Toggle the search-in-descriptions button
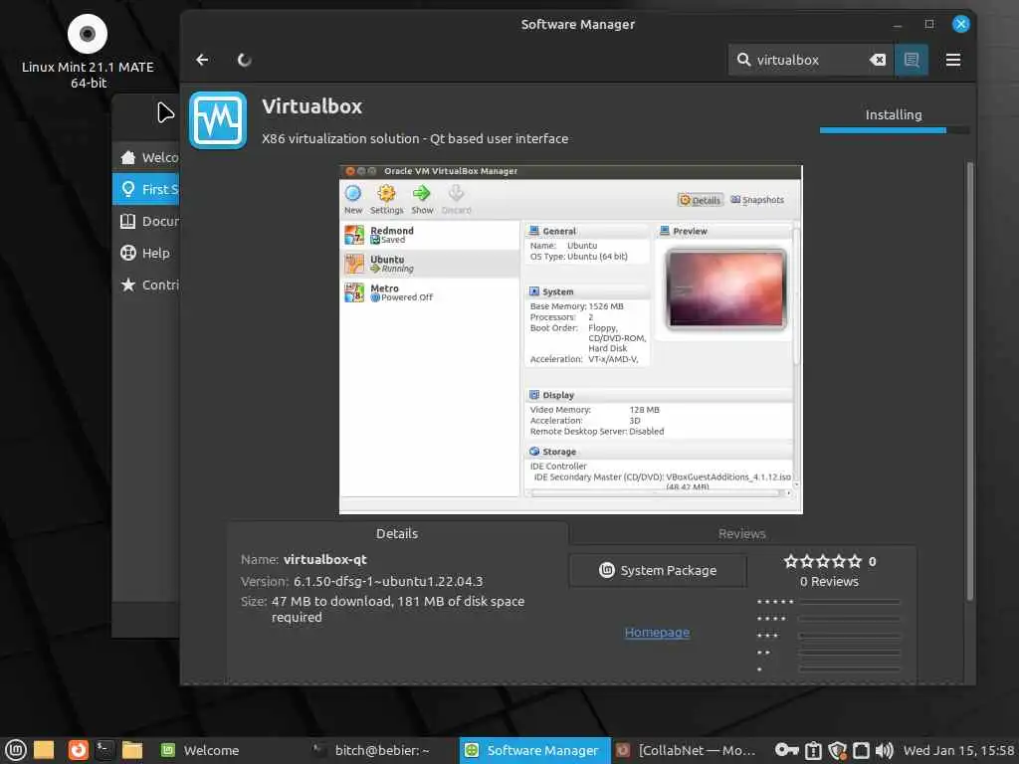This screenshot has height=764, width=1019. point(912,60)
